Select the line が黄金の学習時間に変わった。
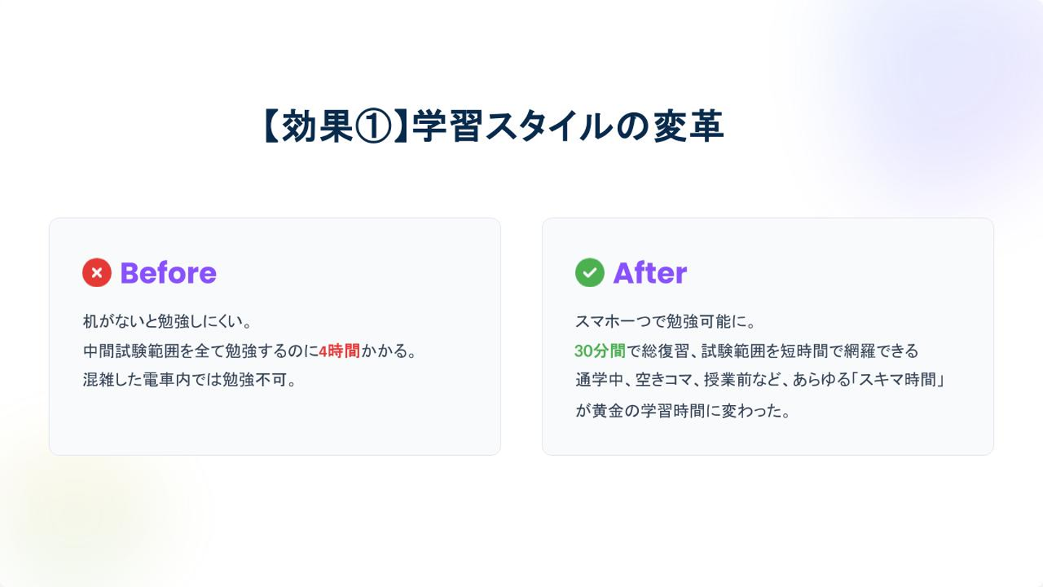This screenshot has height=587, width=1043. (682, 411)
